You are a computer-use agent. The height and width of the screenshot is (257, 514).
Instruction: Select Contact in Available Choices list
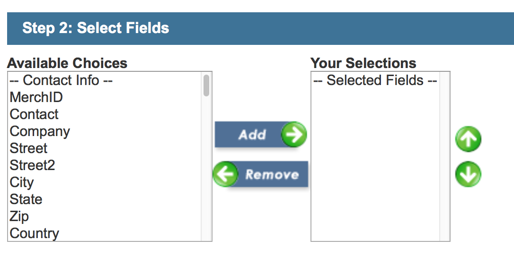(x=34, y=114)
